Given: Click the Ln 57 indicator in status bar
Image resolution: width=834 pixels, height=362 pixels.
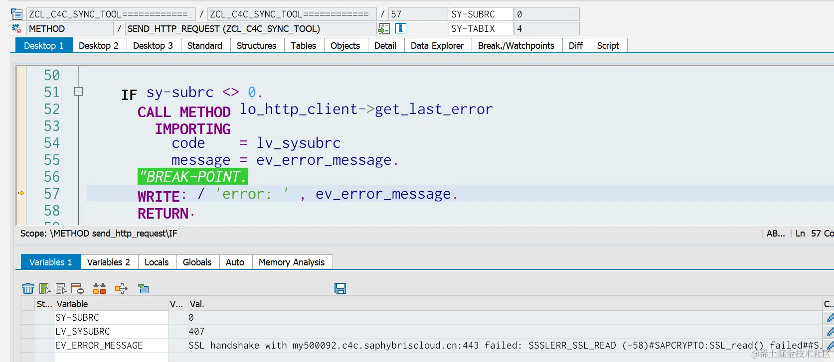Looking at the screenshot, I should click(808, 234).
